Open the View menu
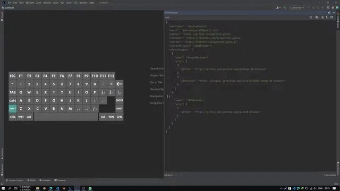This screenshot has width=340, height=191. (21, 3)
